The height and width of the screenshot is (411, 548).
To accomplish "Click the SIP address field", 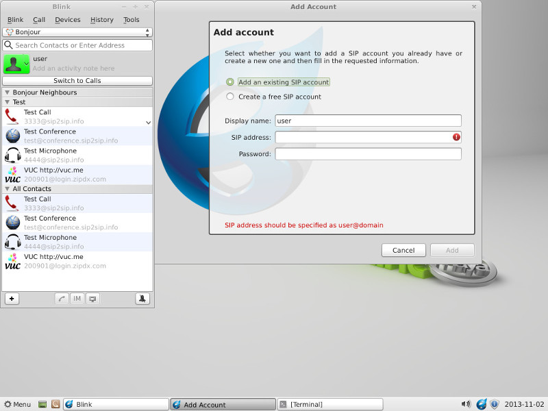I will click(x=368, y=137).
